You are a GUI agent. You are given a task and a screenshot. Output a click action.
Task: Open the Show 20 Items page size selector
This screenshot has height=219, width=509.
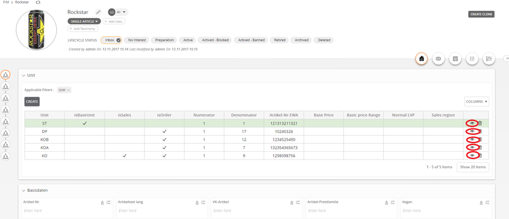click(473, 167)
